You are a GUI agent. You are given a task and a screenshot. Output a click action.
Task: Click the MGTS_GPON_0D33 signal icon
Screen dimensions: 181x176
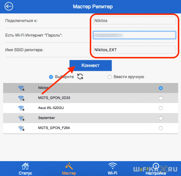(x=21, y=98)
